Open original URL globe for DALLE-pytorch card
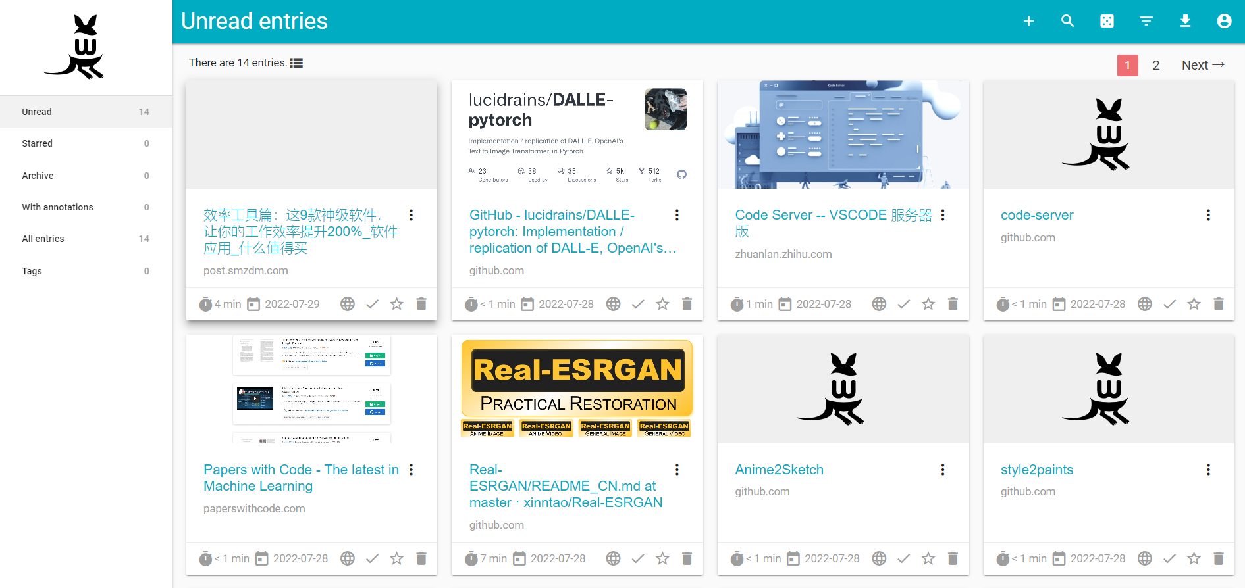Screen dimensions: 1245x588 (x=613, y=304)
